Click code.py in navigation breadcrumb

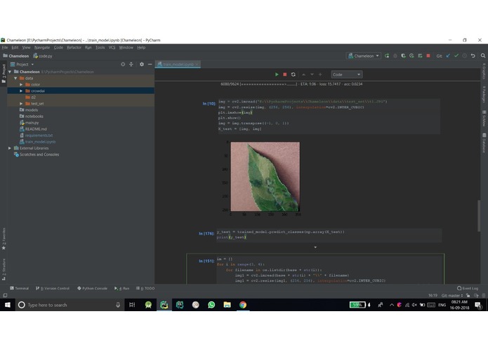[43, 56]
